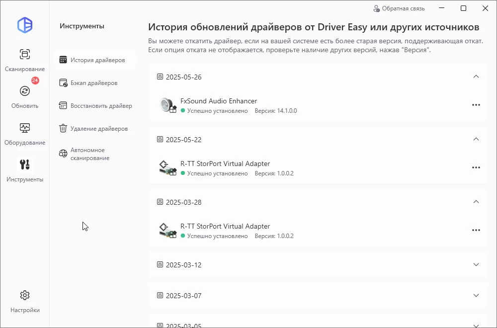Select the Инструменты tools icon in sidebar

pyautogui.click(x=25, y=164)
